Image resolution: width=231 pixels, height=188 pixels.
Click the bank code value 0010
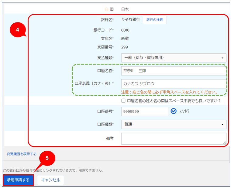(125, 30)
